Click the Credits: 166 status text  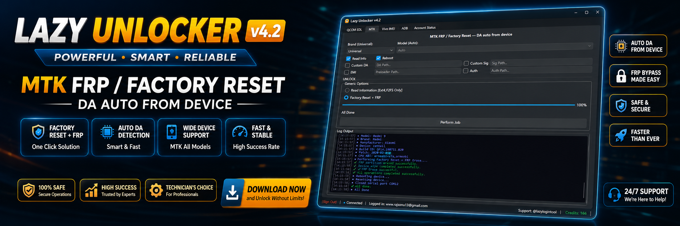click(576, 213)
